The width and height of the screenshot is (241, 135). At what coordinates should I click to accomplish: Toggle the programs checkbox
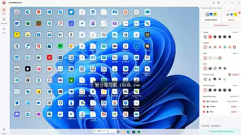click(204, 101)
